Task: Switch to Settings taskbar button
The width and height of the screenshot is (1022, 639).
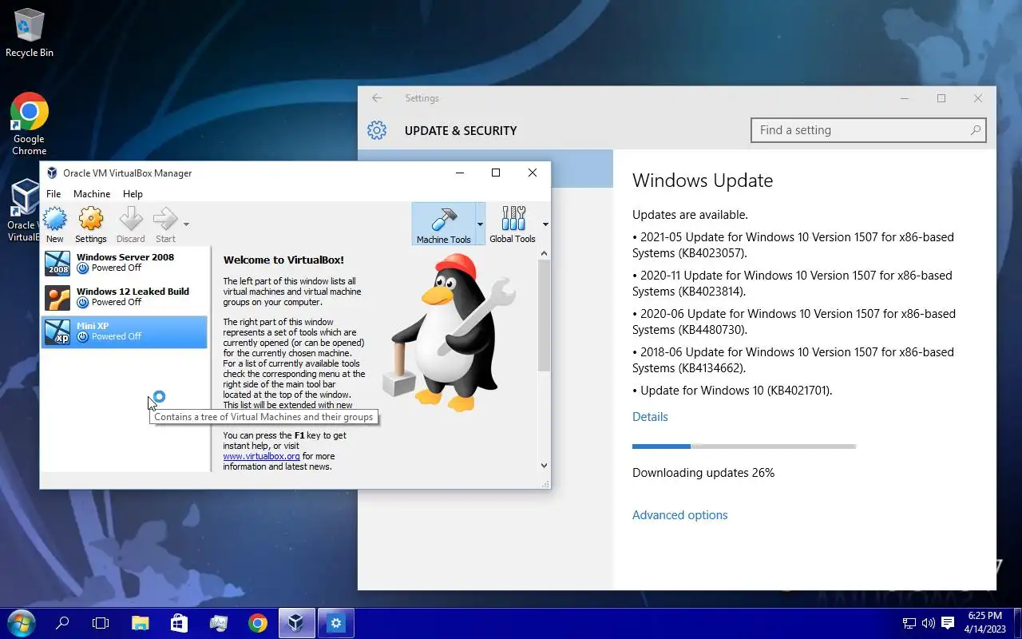Action: tap(335, 623)
